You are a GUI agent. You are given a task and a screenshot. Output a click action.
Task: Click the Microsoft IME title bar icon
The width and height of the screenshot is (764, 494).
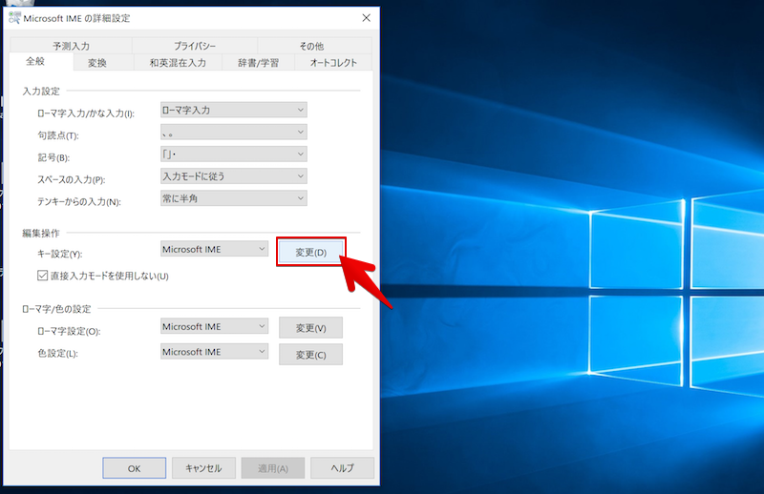13,18
